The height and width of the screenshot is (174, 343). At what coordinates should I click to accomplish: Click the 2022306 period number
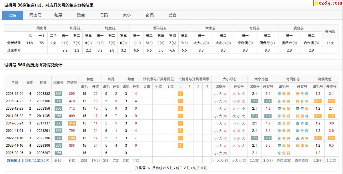[x=43, y=138]
